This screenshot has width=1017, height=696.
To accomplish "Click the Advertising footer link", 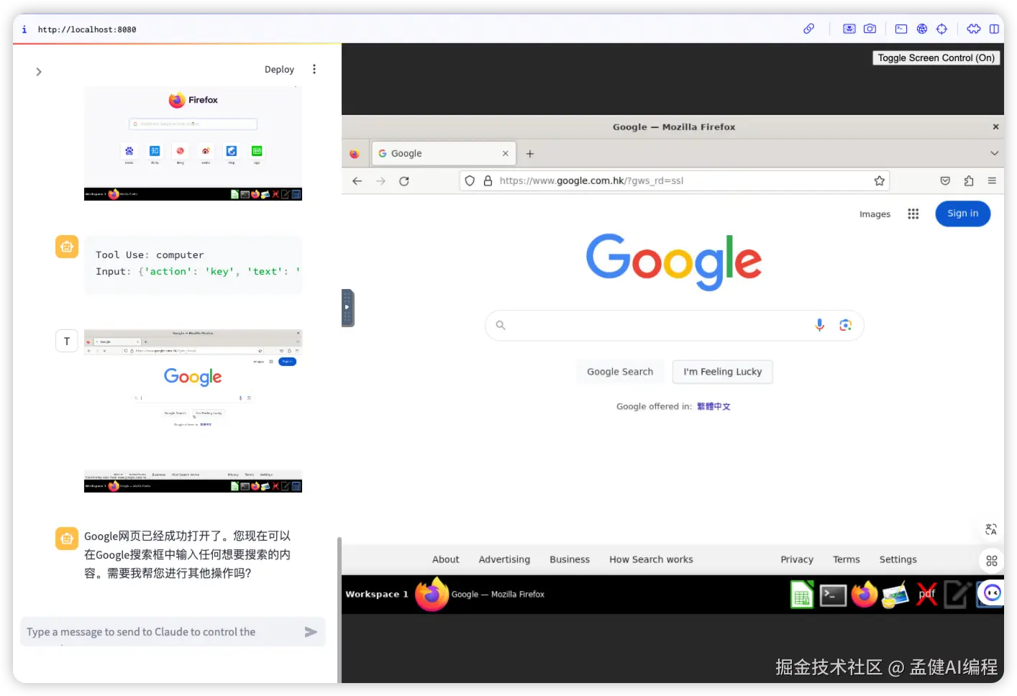I will tap(504, 559).
